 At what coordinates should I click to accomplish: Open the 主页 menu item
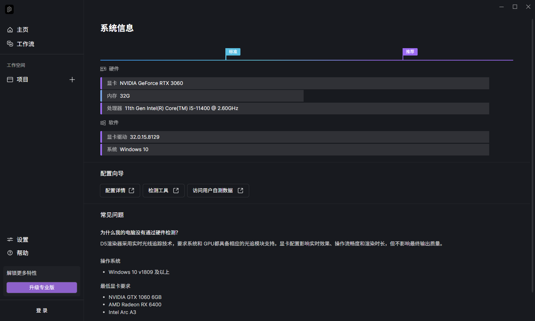pyautogui.click(x=23, y=30)
